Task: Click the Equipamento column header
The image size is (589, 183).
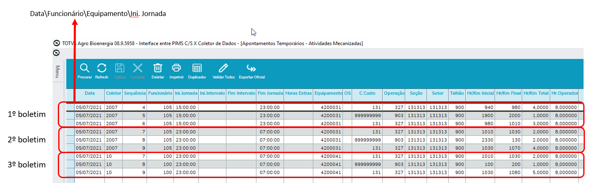Action: coord(328,94)
